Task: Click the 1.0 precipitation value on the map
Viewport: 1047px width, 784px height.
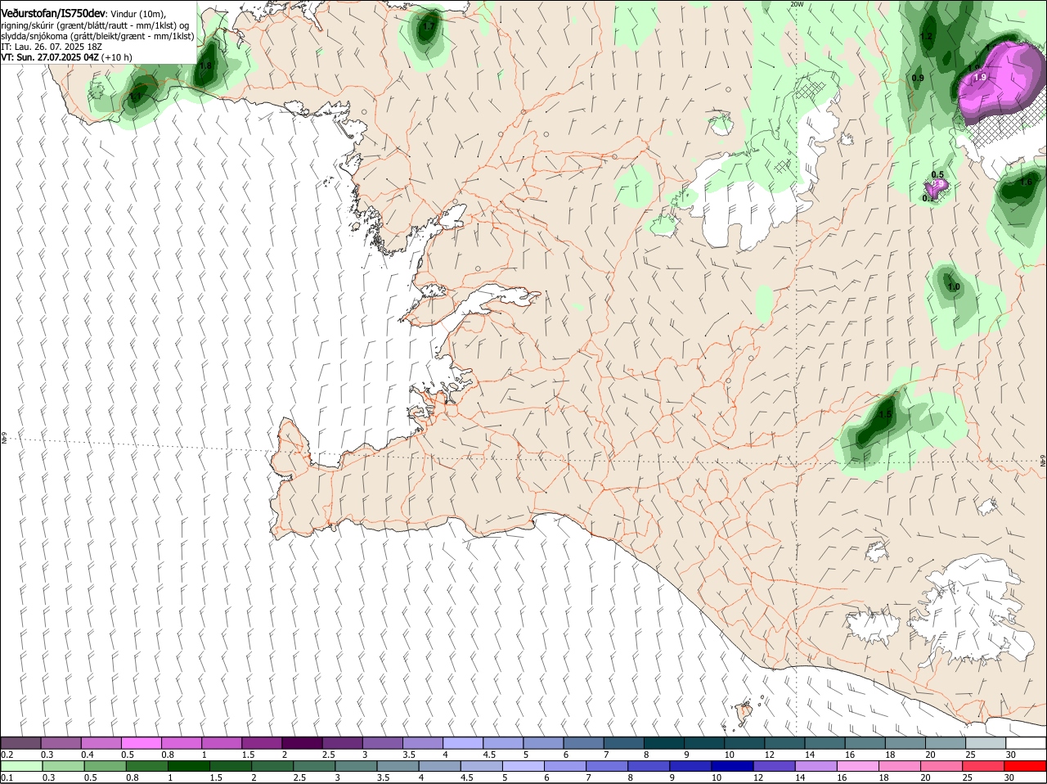Action: pos(954,287)
